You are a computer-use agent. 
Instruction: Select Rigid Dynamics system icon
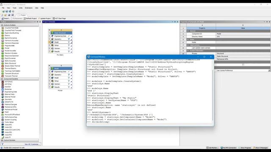(3, 58)
